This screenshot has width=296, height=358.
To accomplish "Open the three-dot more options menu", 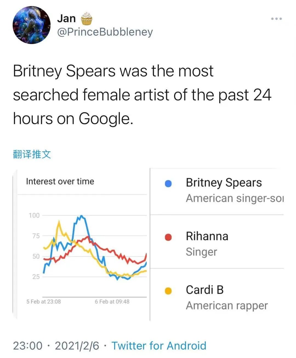I will pyautogui.click(x=276, y=19).
